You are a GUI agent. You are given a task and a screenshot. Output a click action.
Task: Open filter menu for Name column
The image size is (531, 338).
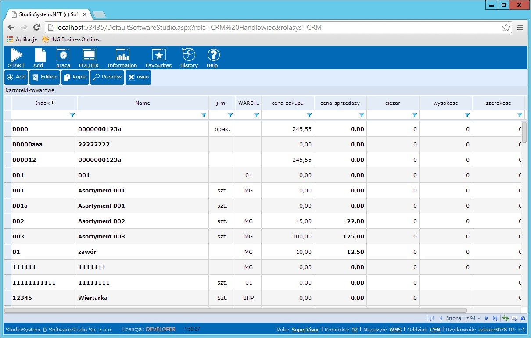(x=204, y=115)
